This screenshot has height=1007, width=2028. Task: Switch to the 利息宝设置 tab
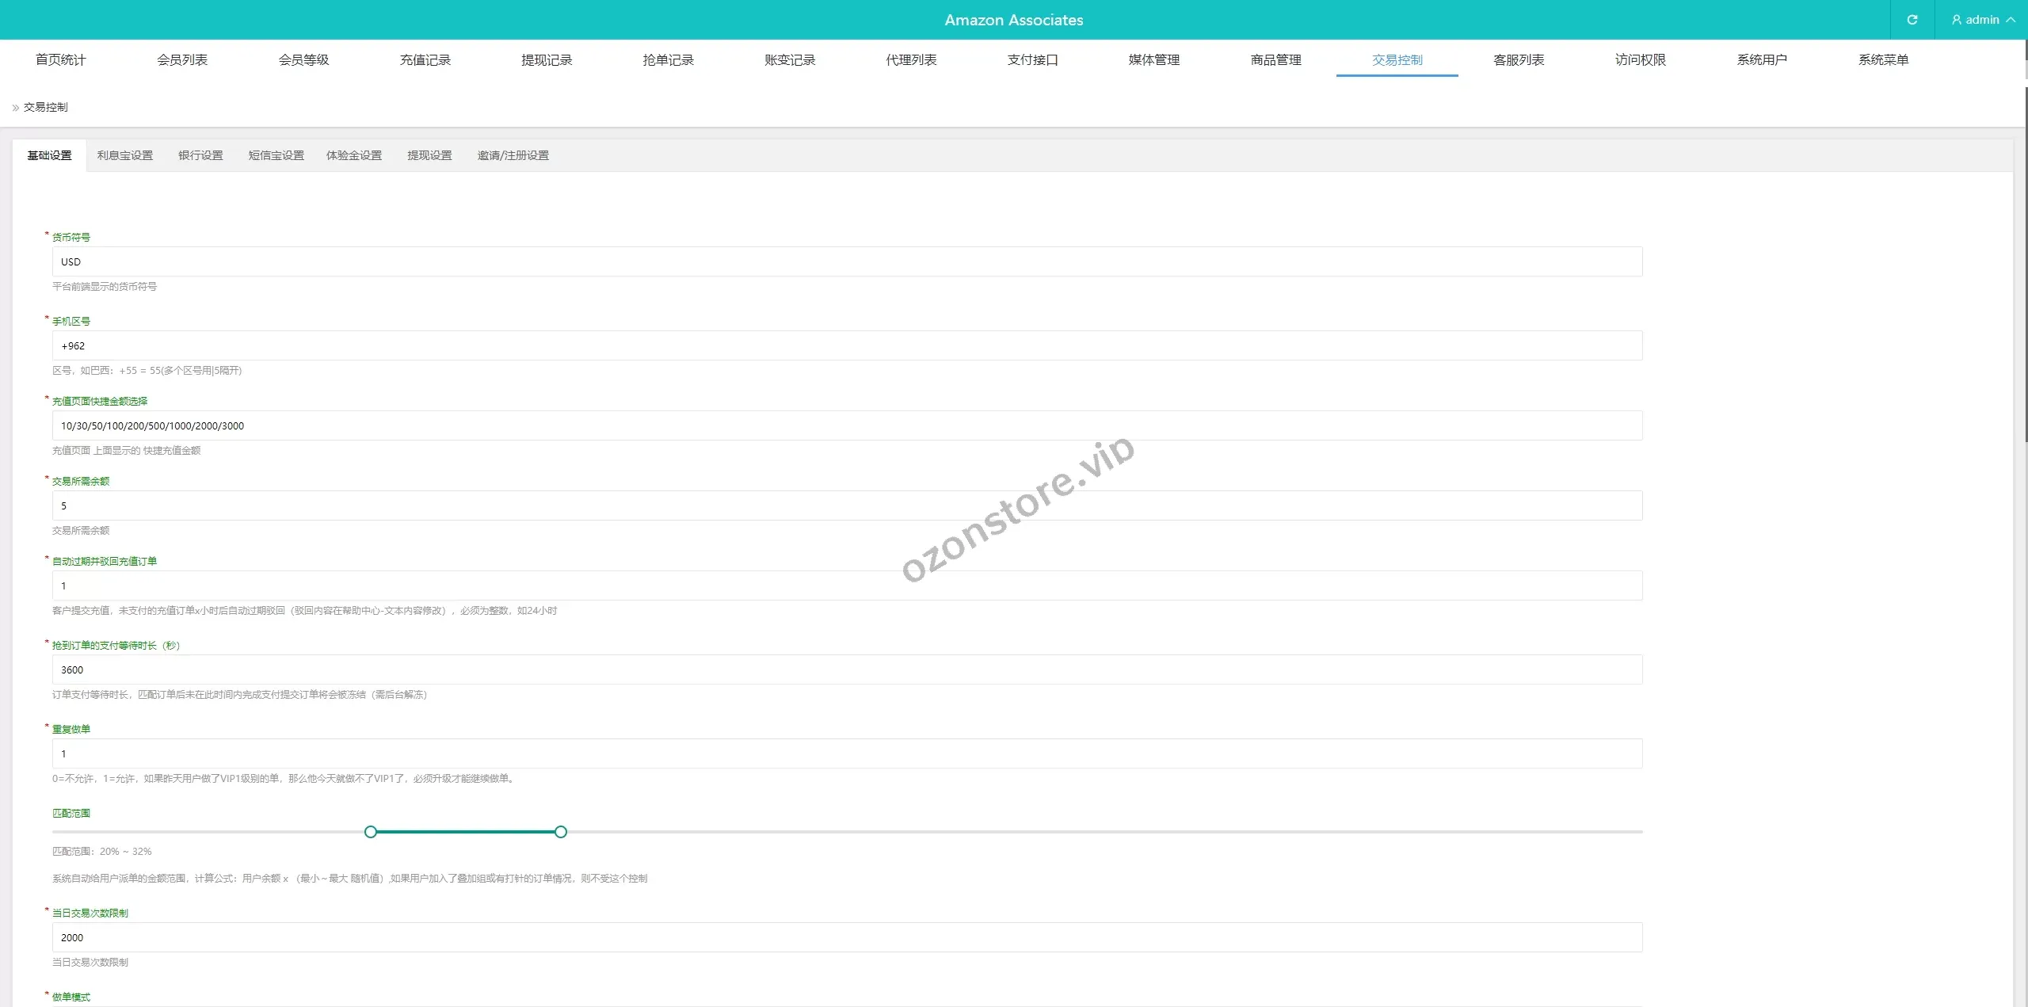[x=125, y=155]
